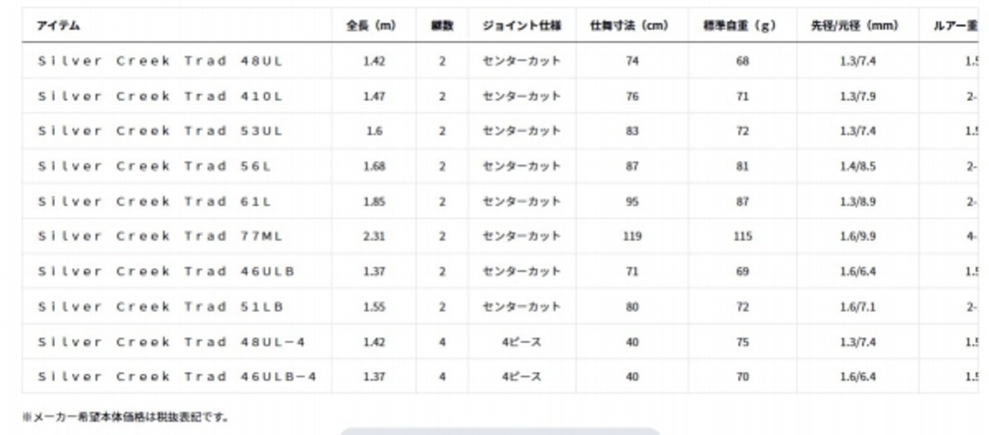Select the Silver Creek Trad 410L row name
The image size is (989, 435).
[159, 97]
